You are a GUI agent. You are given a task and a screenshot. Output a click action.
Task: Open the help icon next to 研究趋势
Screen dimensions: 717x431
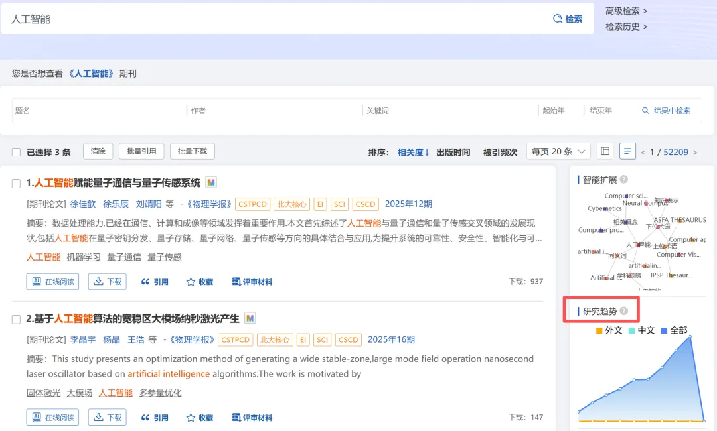623,311
